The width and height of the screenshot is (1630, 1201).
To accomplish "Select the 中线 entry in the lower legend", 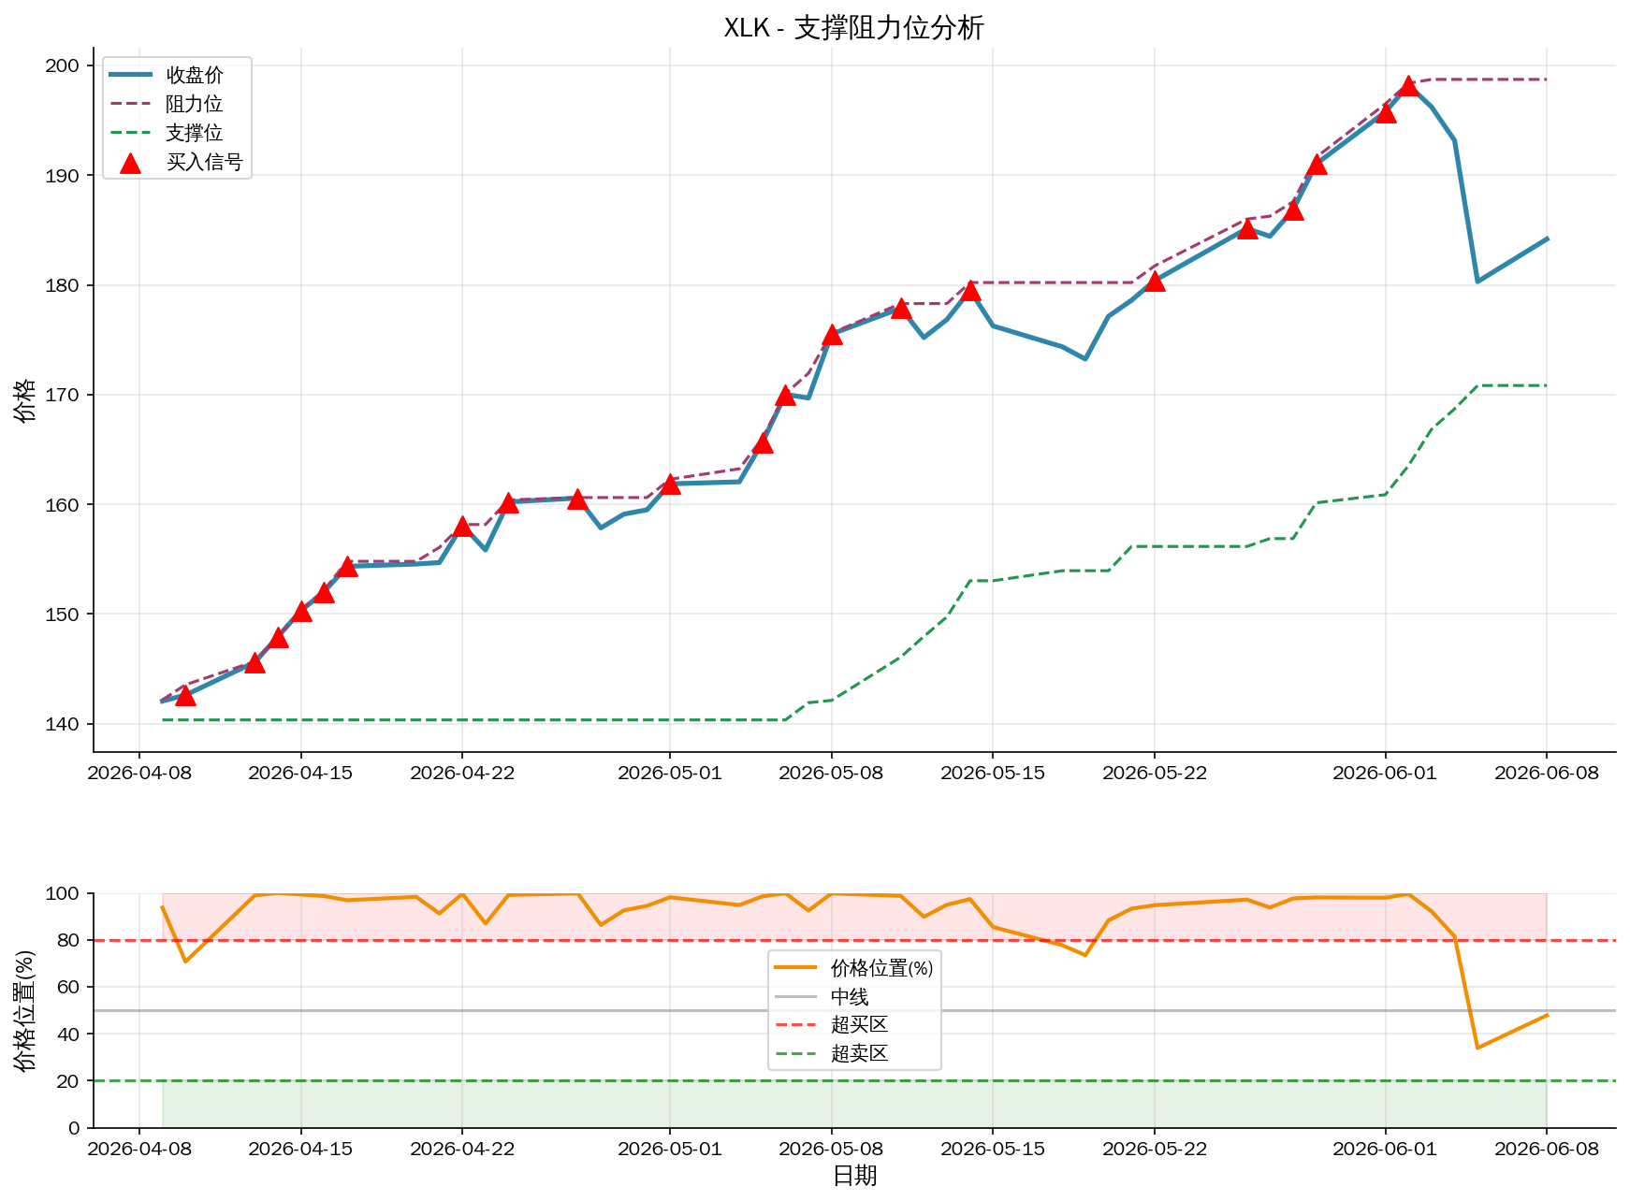I will (x=850, y=997).
